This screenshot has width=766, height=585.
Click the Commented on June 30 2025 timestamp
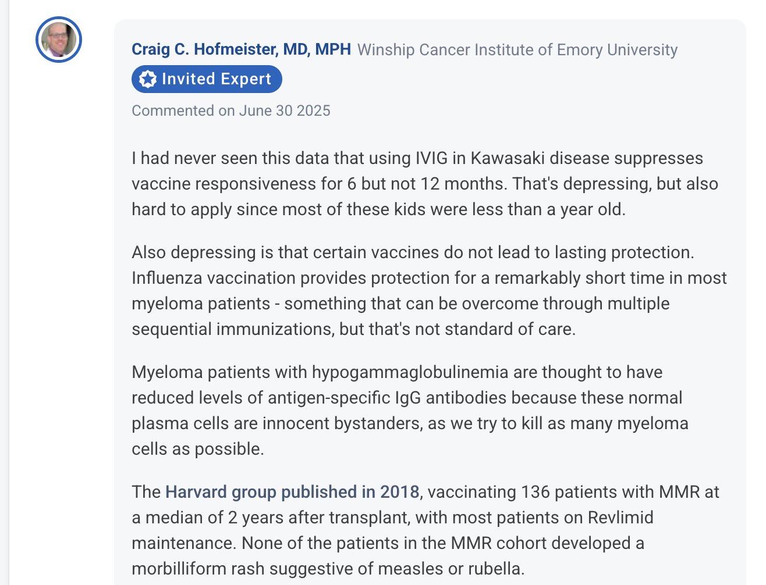coord(231,110)
